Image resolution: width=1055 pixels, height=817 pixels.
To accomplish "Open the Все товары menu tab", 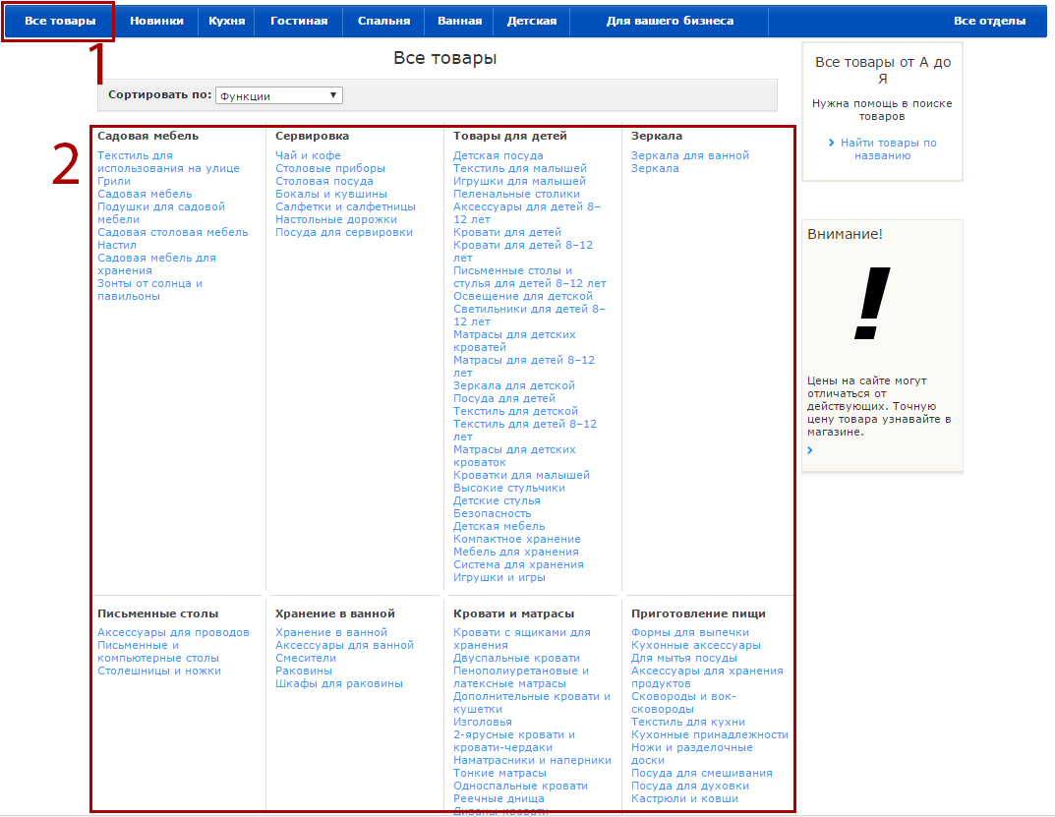I will (x=60, y=21).
